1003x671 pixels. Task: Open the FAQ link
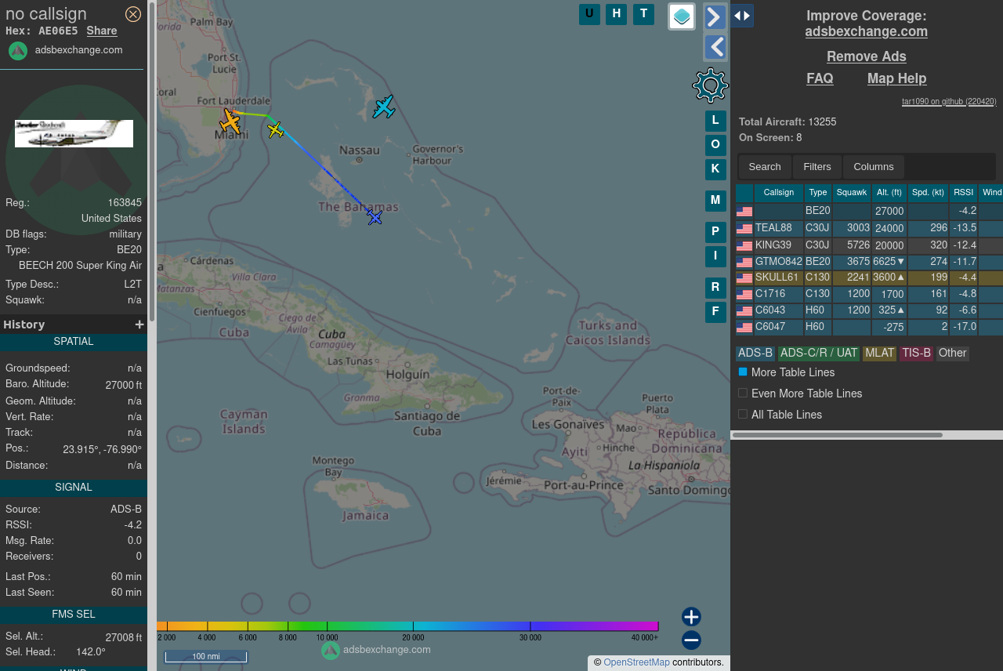(820, 78)
